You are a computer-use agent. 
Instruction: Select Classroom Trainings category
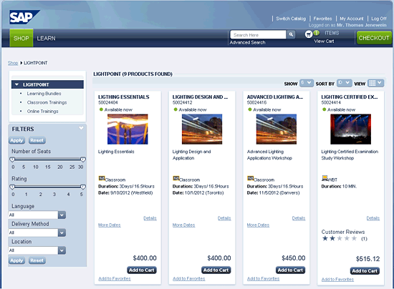47,102
